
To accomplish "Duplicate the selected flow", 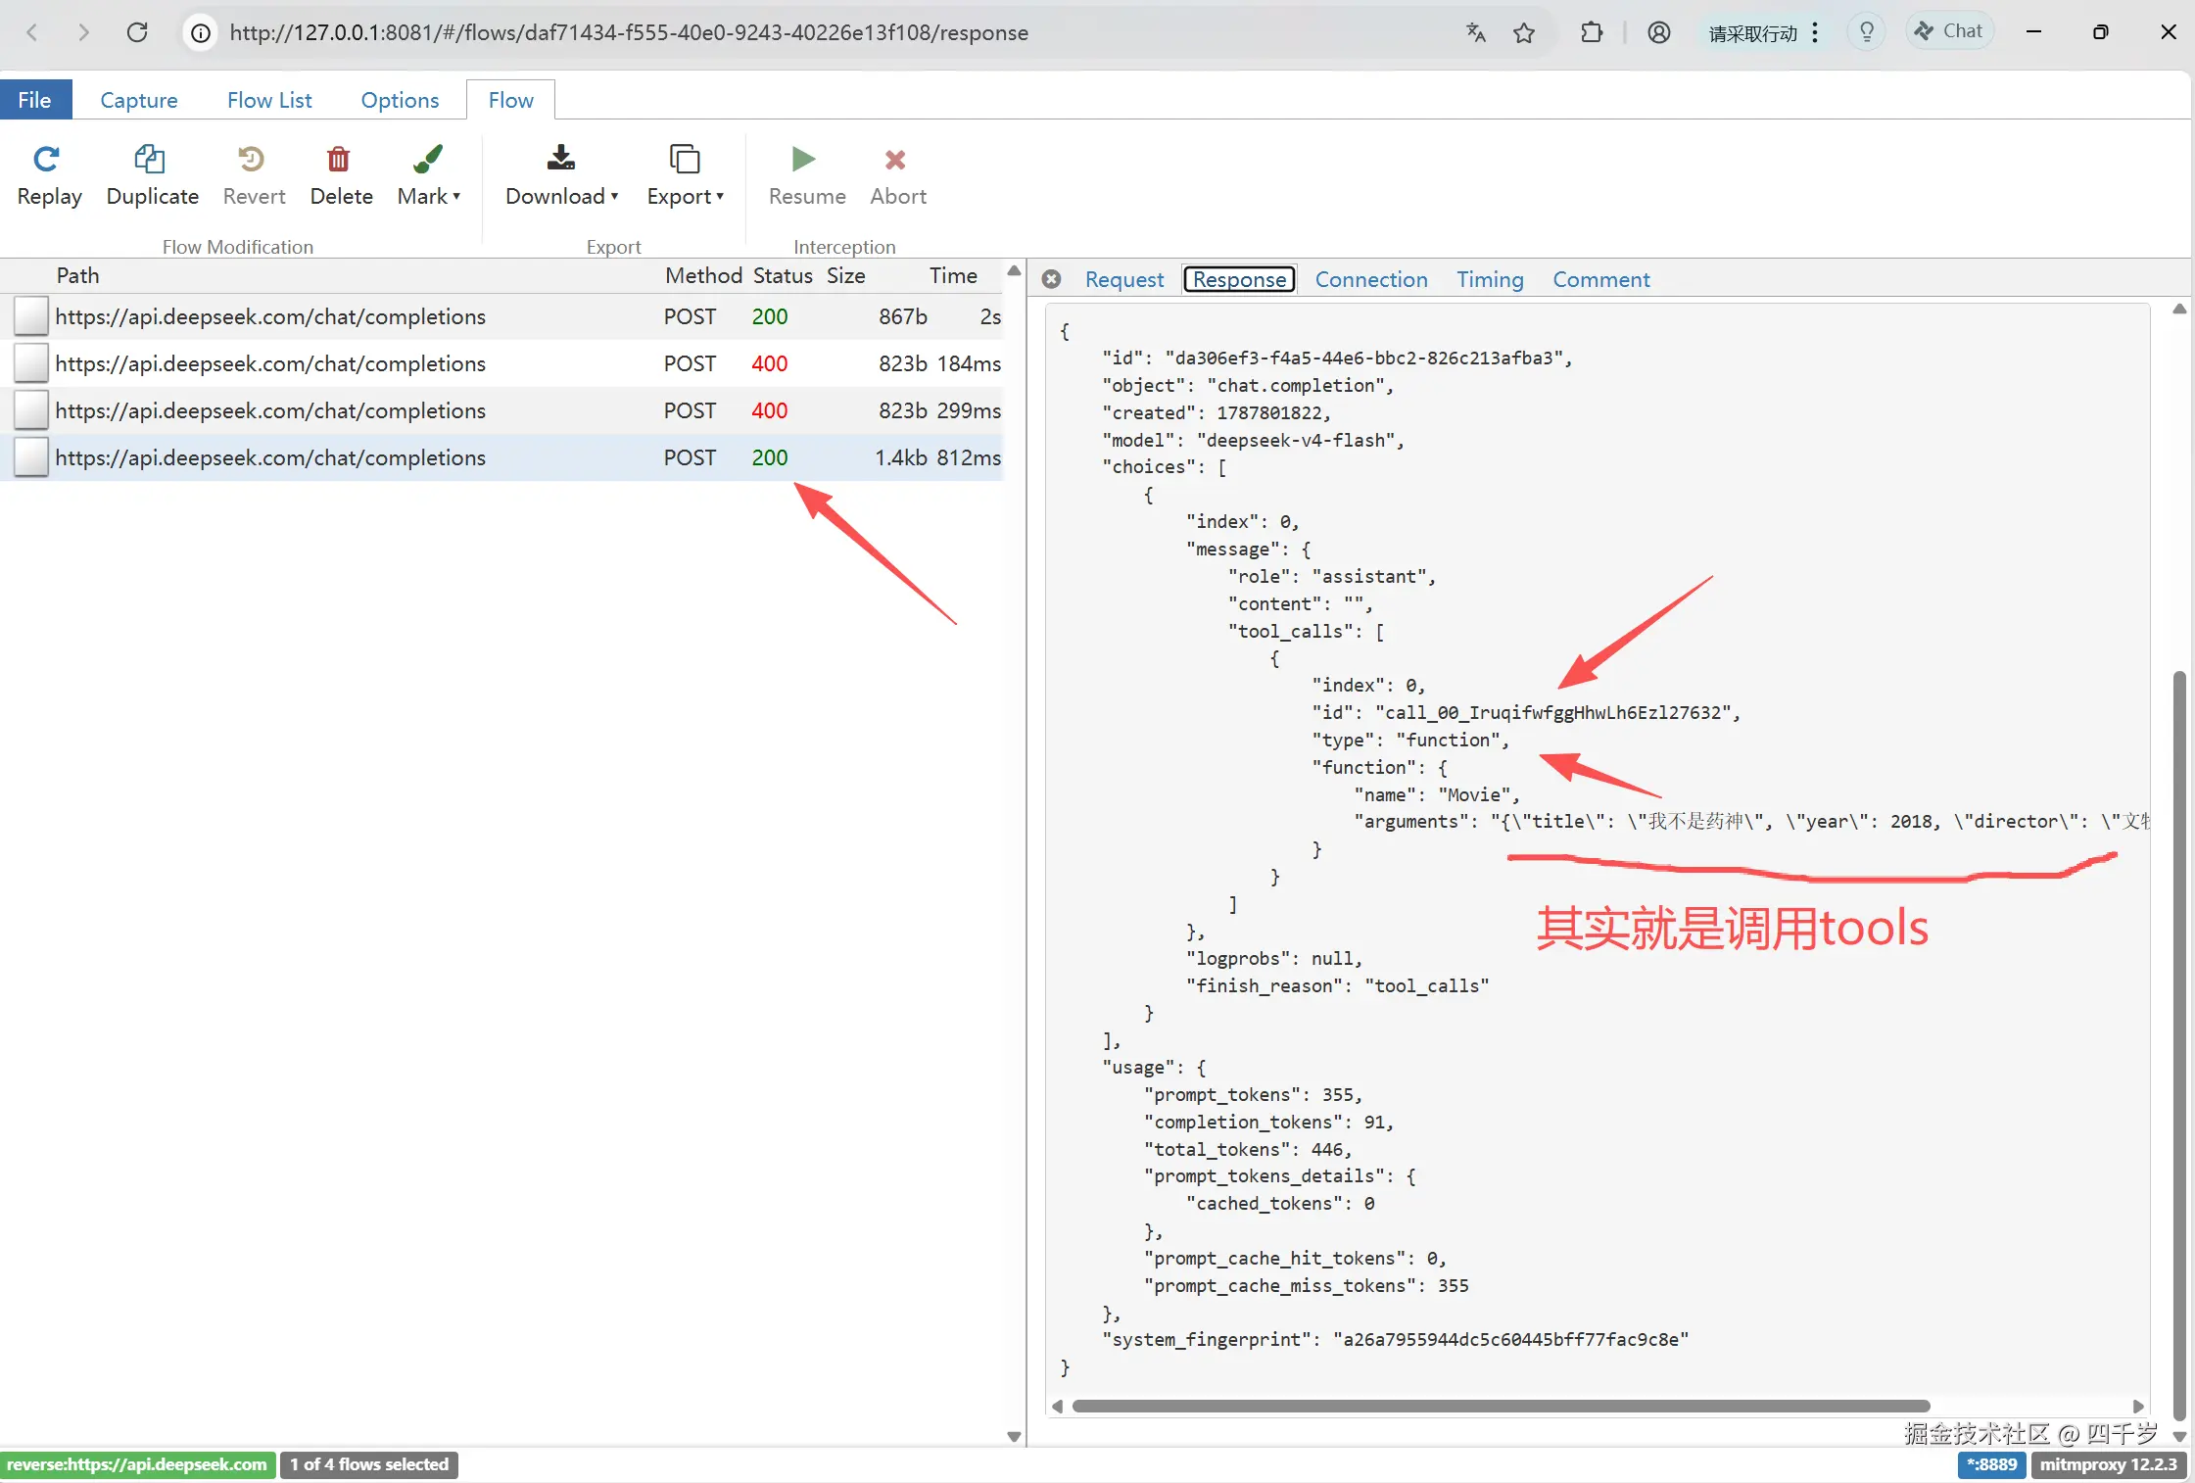I will pos(152,176).
